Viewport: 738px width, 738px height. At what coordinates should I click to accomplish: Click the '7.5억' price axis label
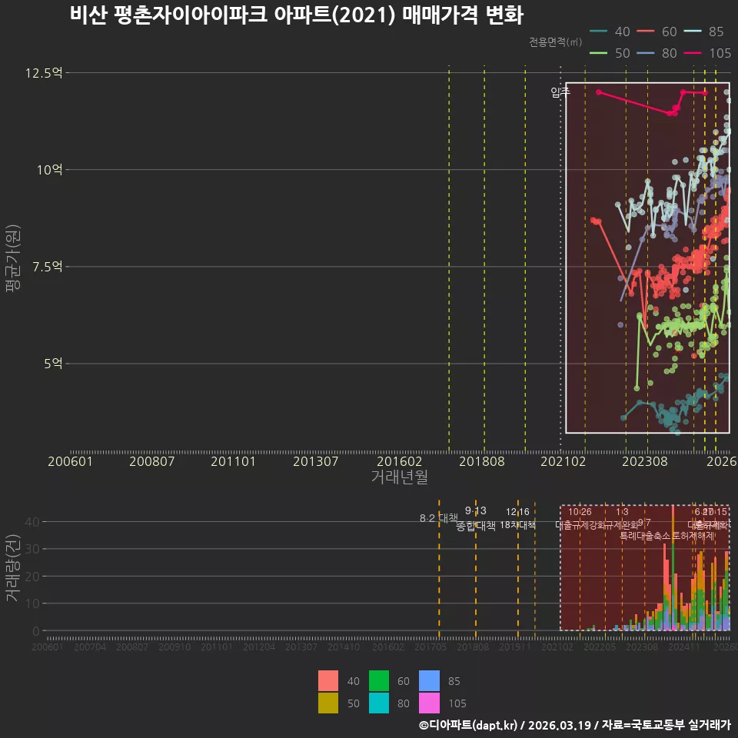(x=47, y=267)
